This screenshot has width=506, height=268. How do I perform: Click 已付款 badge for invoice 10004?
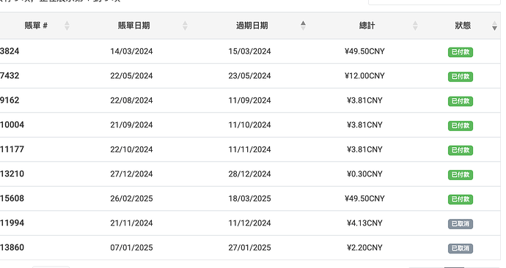coord(461,126)
